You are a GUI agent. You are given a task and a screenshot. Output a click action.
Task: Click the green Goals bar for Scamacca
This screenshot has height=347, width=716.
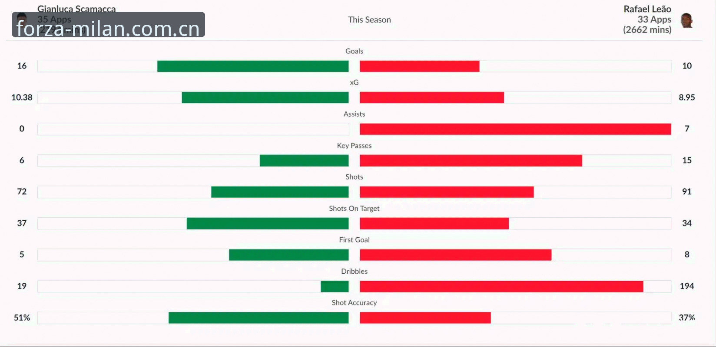(x=253, y=66)
